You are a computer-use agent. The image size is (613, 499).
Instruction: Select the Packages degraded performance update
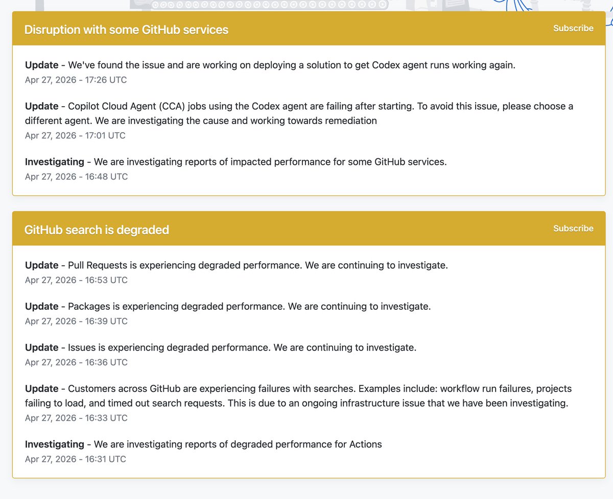pos(228,306)
